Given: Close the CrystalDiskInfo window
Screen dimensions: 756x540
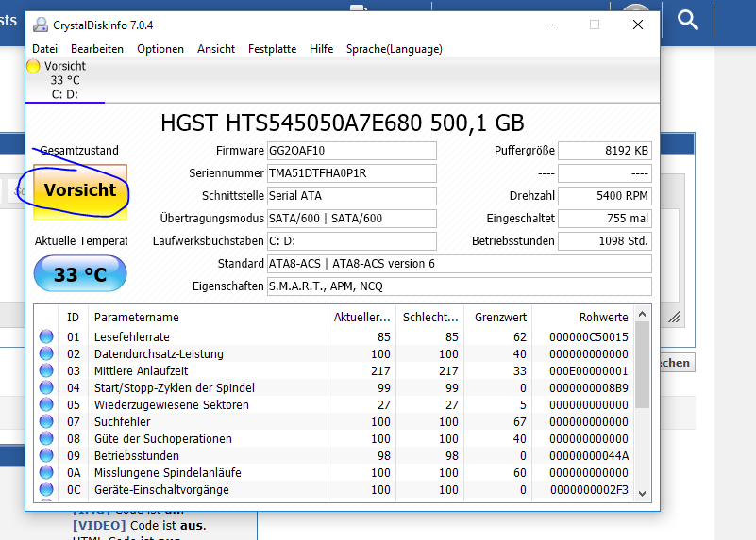Looking at the screenshot, I should pos(638,25).
